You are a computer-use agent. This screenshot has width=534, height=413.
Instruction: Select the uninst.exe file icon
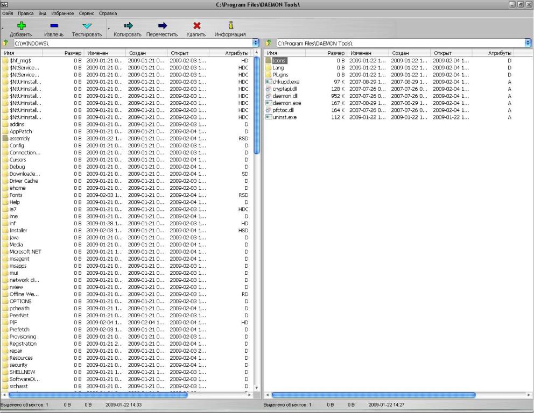coord(269,117)
